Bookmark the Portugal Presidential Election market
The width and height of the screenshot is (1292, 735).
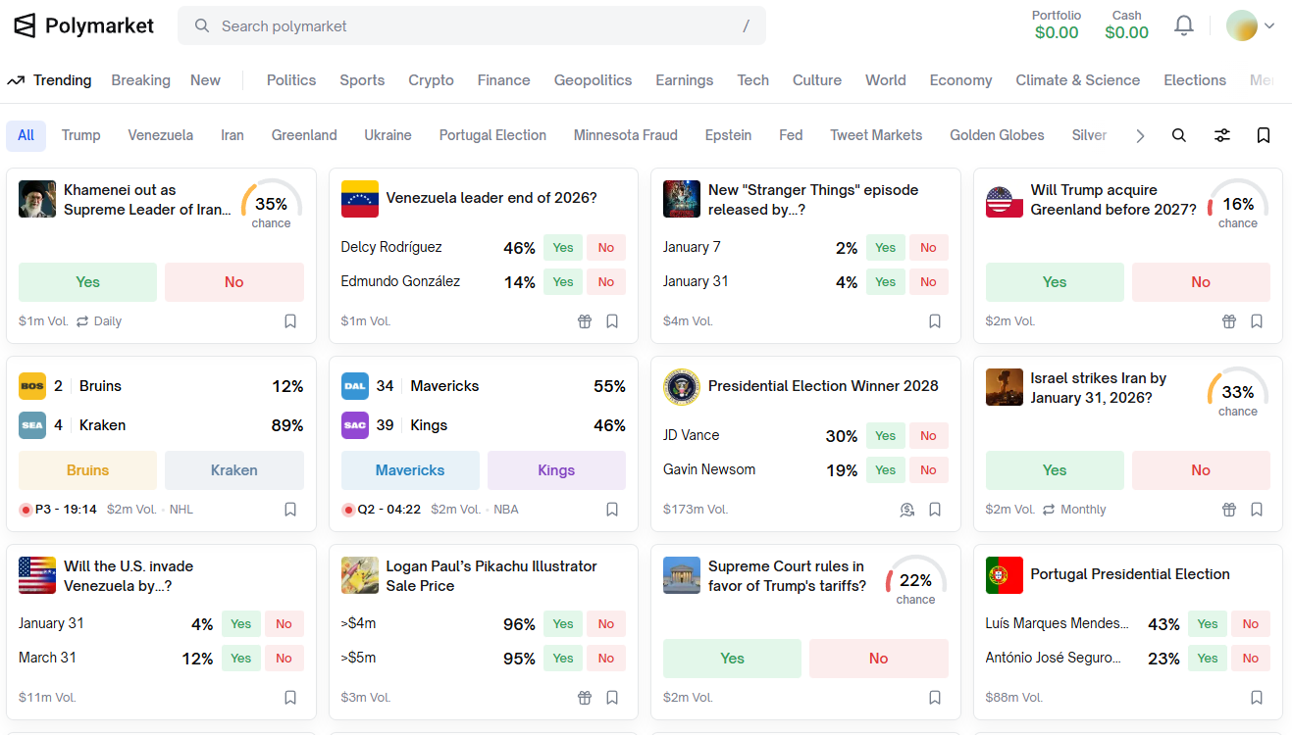1257,698
